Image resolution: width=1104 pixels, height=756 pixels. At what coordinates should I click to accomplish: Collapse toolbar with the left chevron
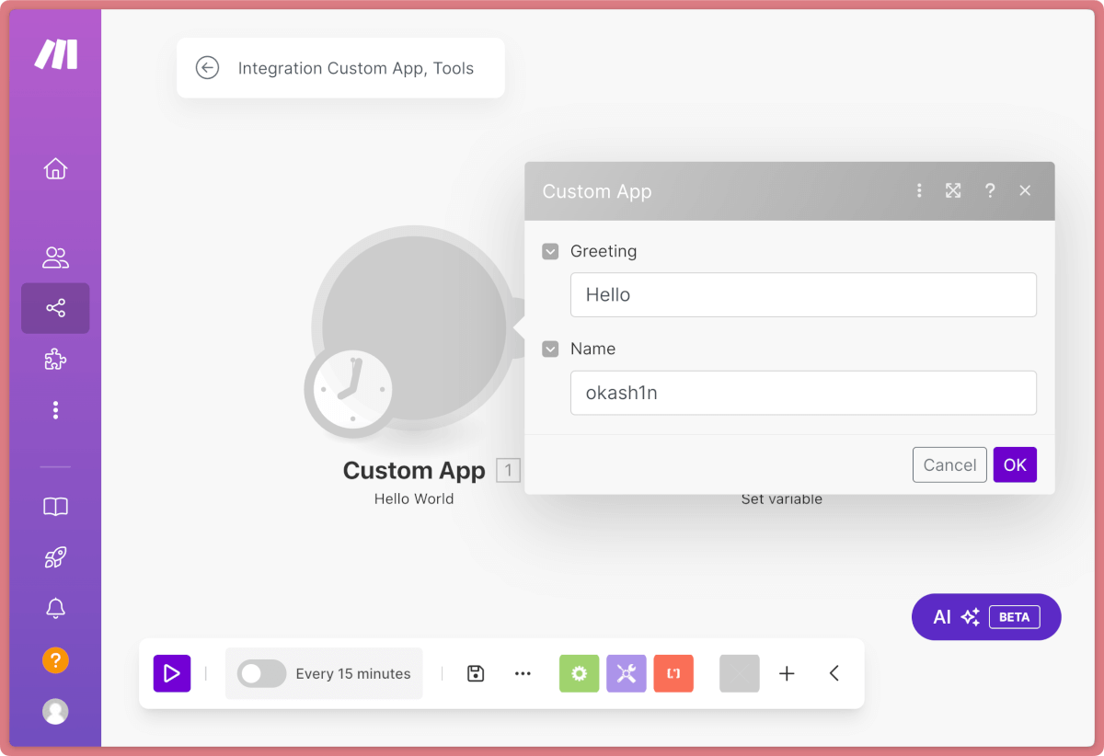[834, 673]
